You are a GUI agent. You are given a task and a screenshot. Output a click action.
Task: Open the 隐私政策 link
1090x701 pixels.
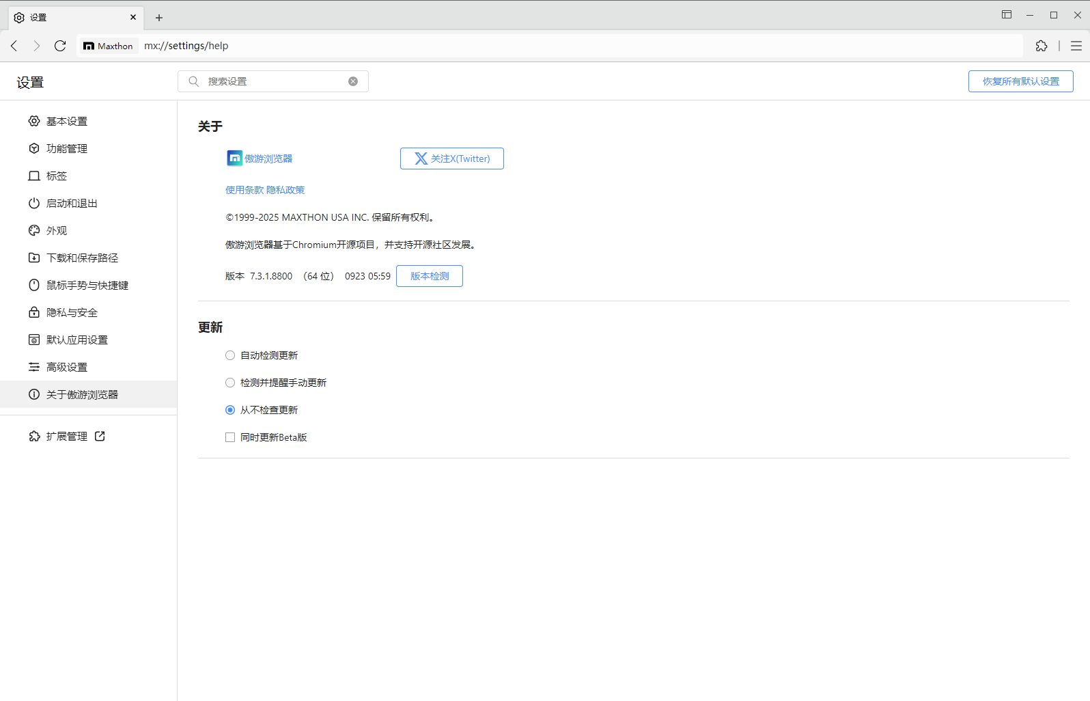[x=285, y=190]
